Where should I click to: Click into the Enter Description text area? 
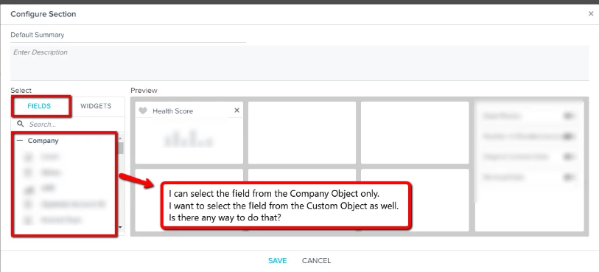299,63
